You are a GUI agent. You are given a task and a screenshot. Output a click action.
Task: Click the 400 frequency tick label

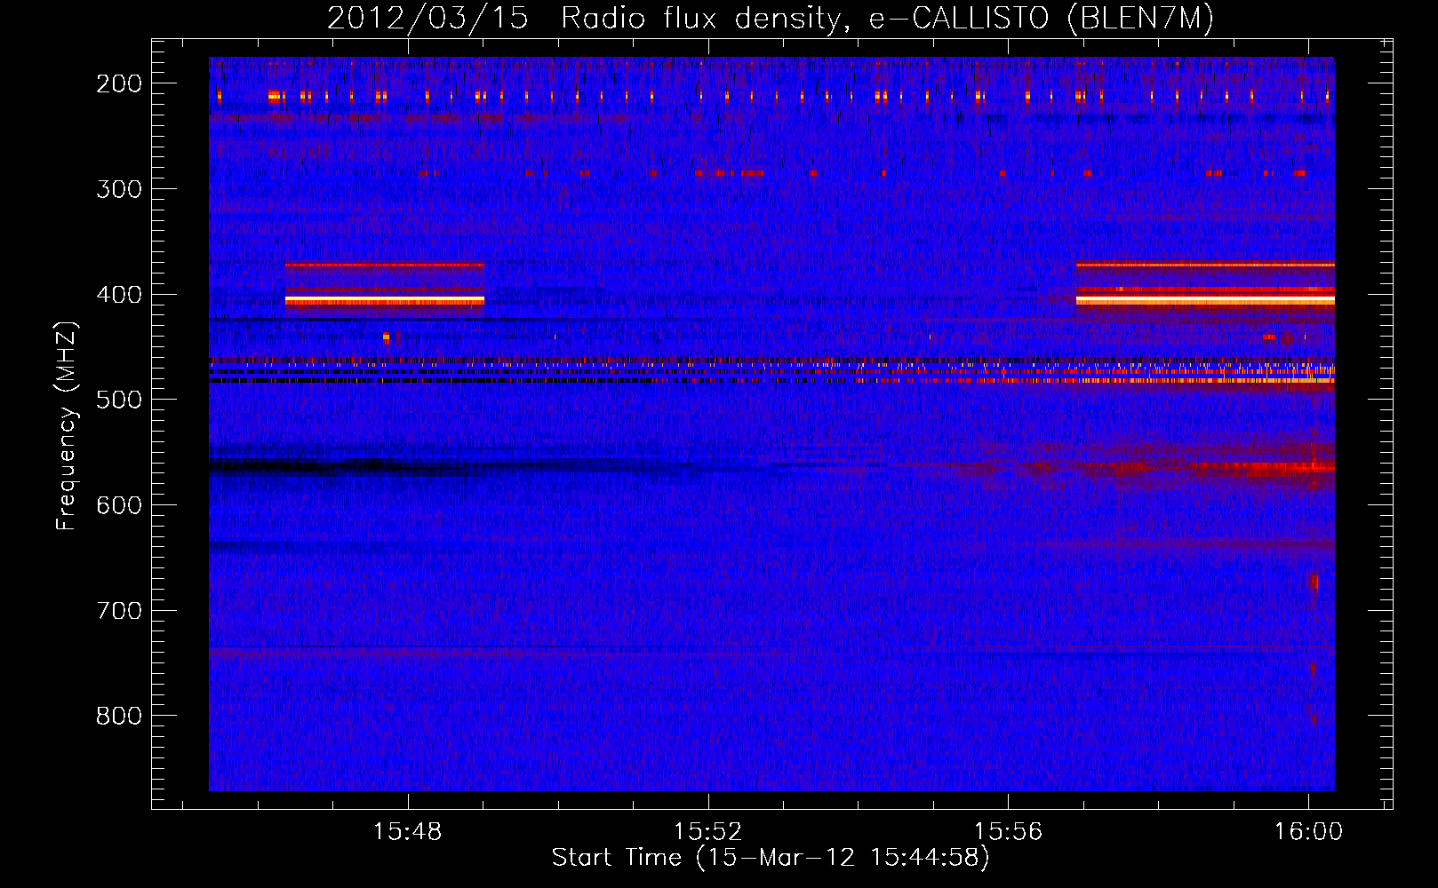(x=119, y=295)
